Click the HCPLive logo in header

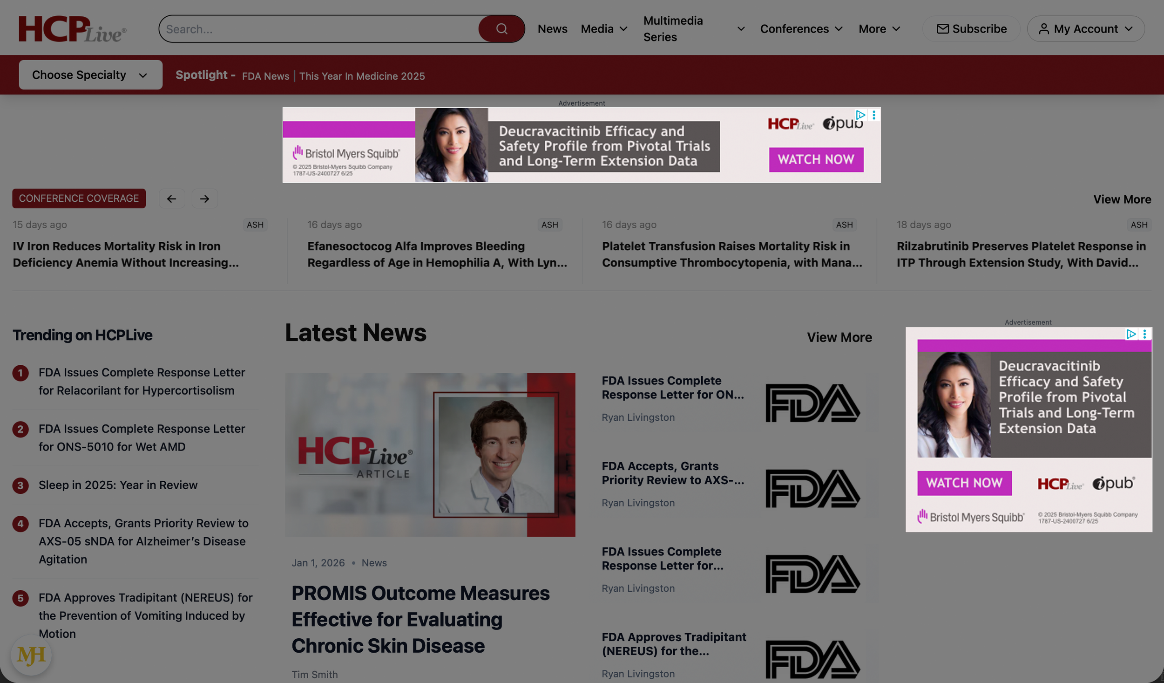(72, 29)
